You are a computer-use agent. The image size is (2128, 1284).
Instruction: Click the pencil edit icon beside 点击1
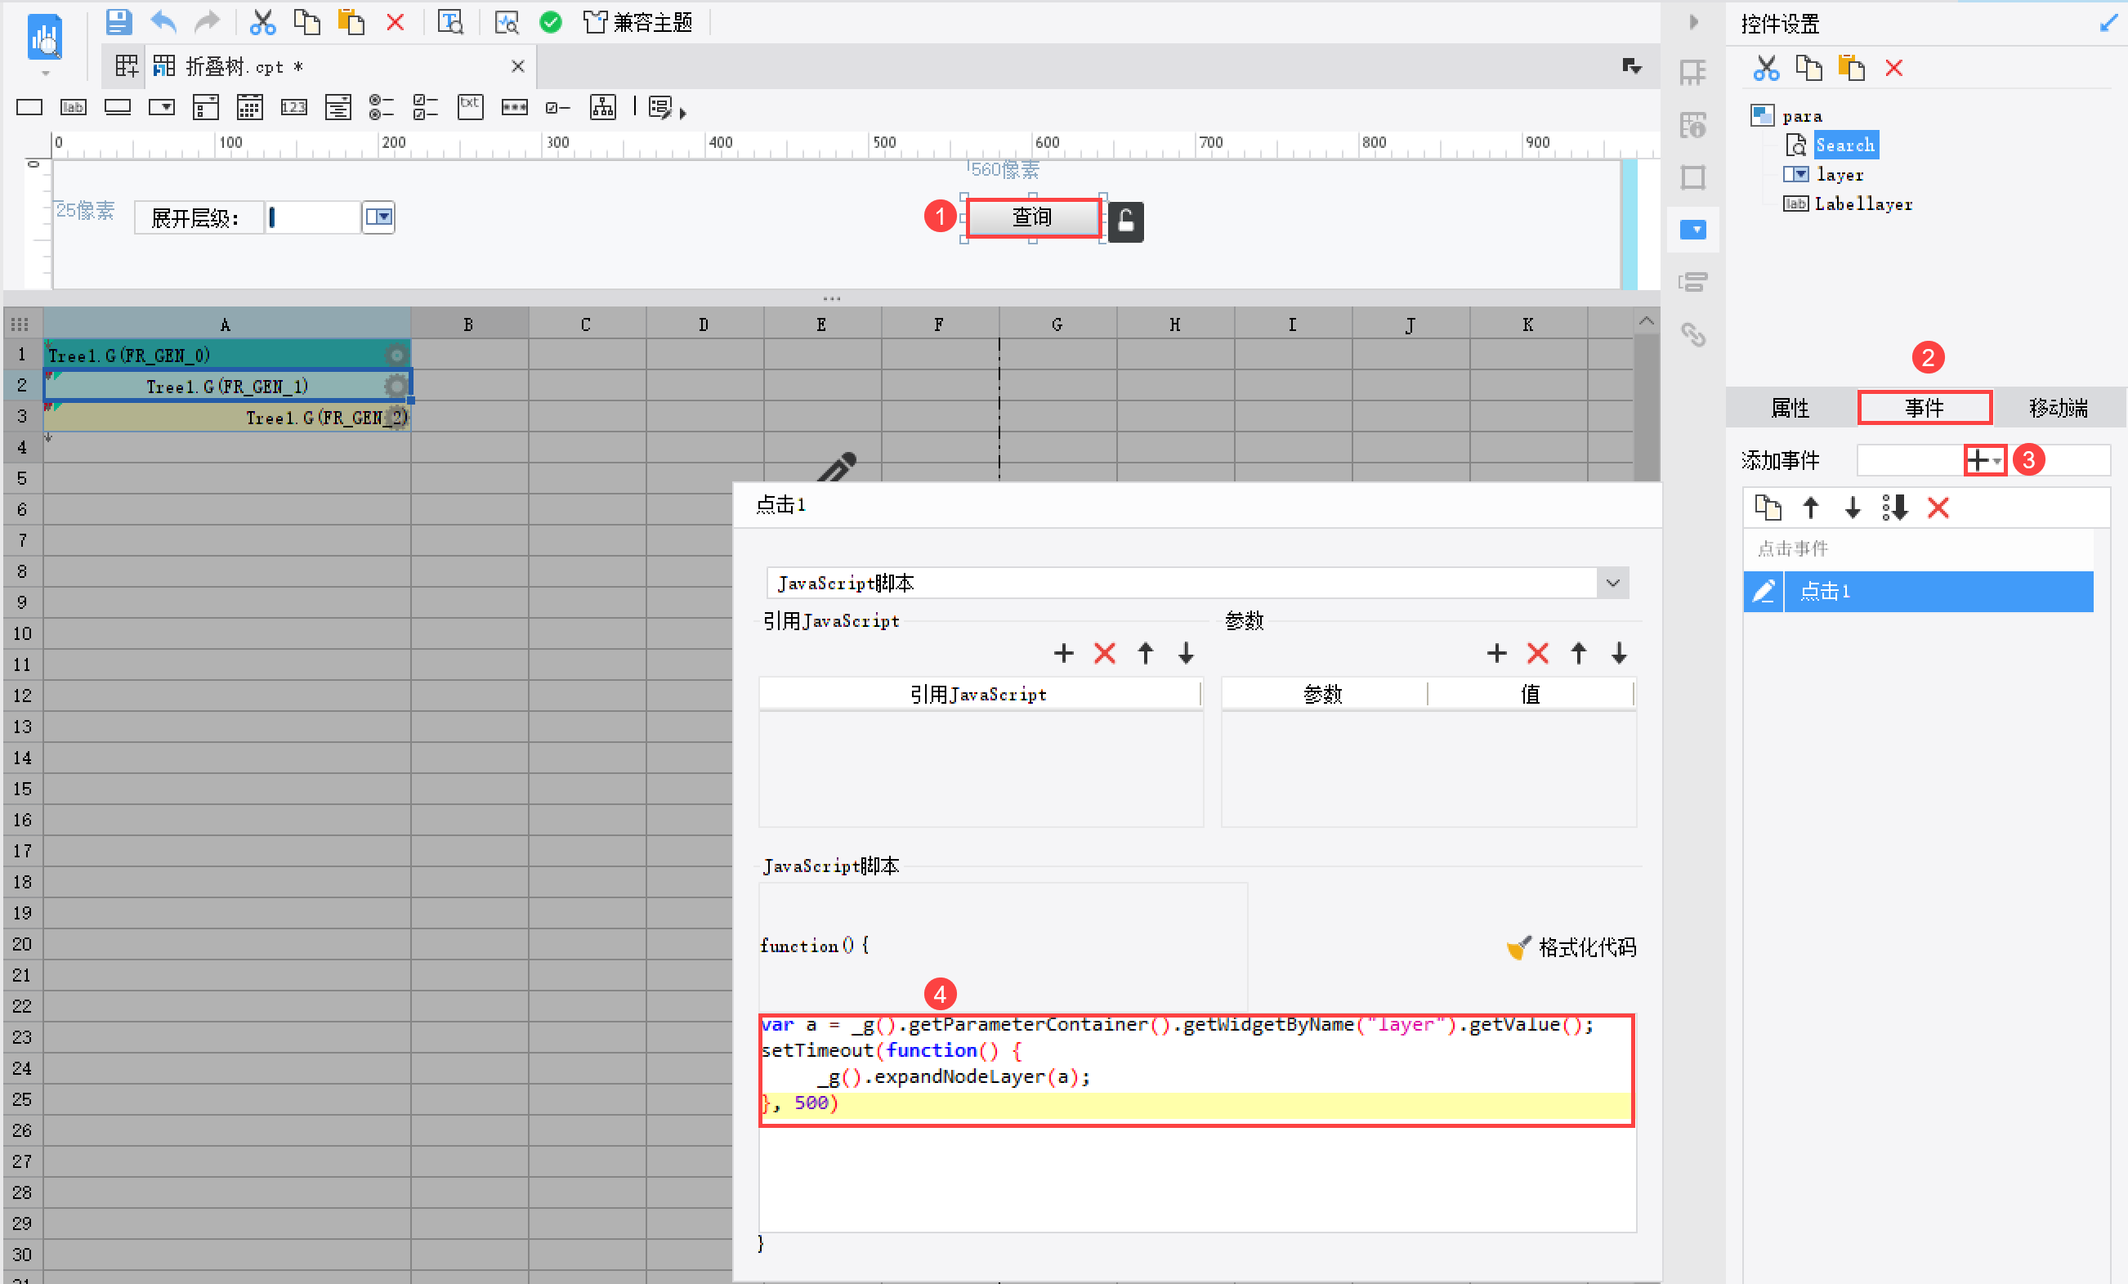[1764, 592]
